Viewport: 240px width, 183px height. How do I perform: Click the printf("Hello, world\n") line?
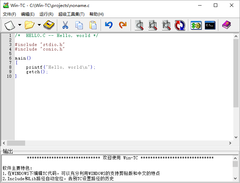61,67
